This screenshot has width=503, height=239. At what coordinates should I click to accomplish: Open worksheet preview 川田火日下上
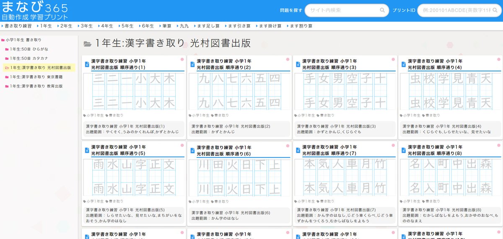coord(239,177)
